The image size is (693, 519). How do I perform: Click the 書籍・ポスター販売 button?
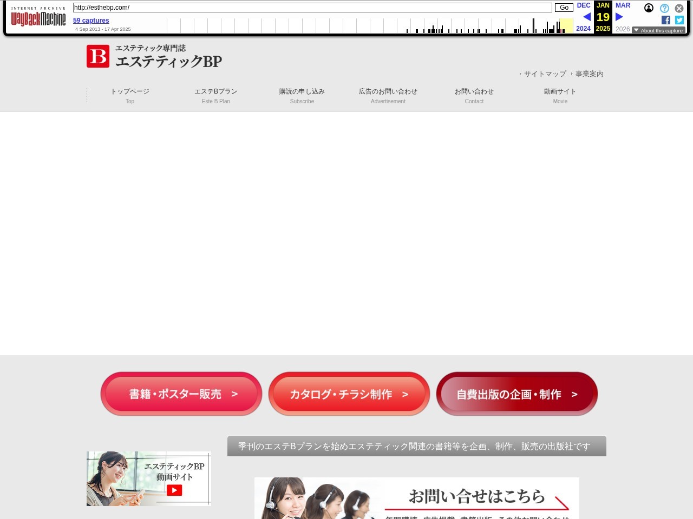point(181,394)
